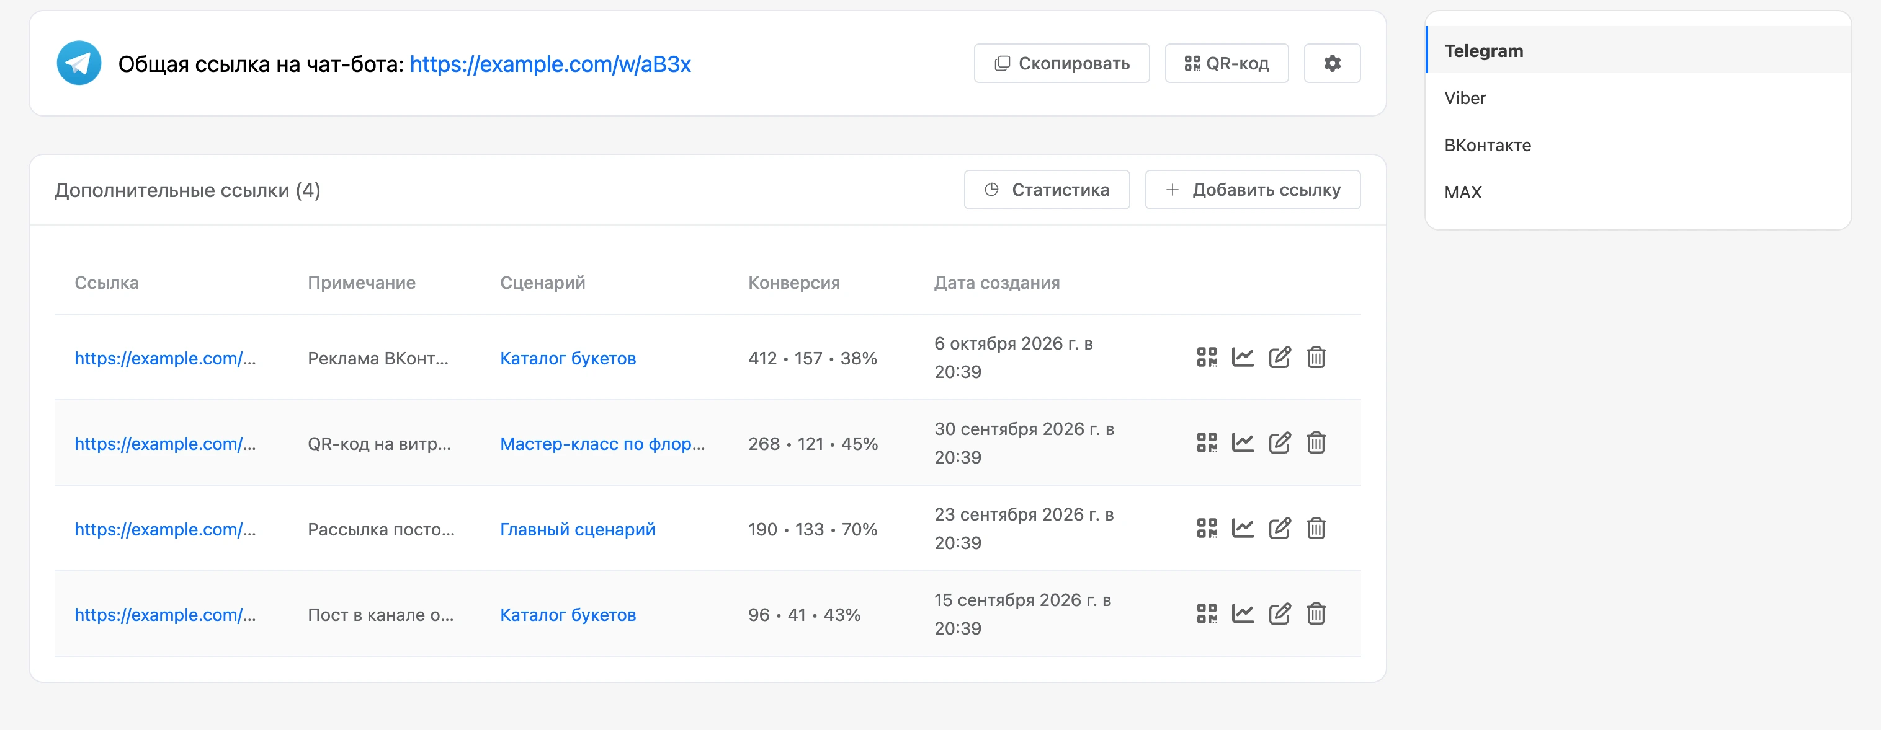Edit the Рассылка посто… link
Image resolution: width=1881 pixels, height=730 pixels.
(x=1279, y=528)
